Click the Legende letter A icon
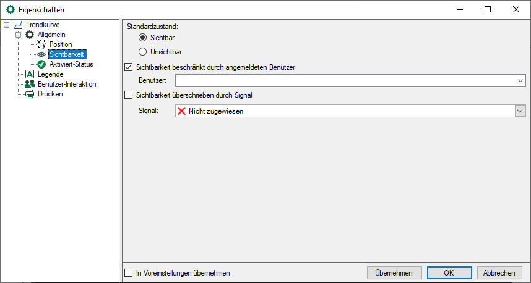Viewport: 531px width, 283px height. click(x=30, y=74)
